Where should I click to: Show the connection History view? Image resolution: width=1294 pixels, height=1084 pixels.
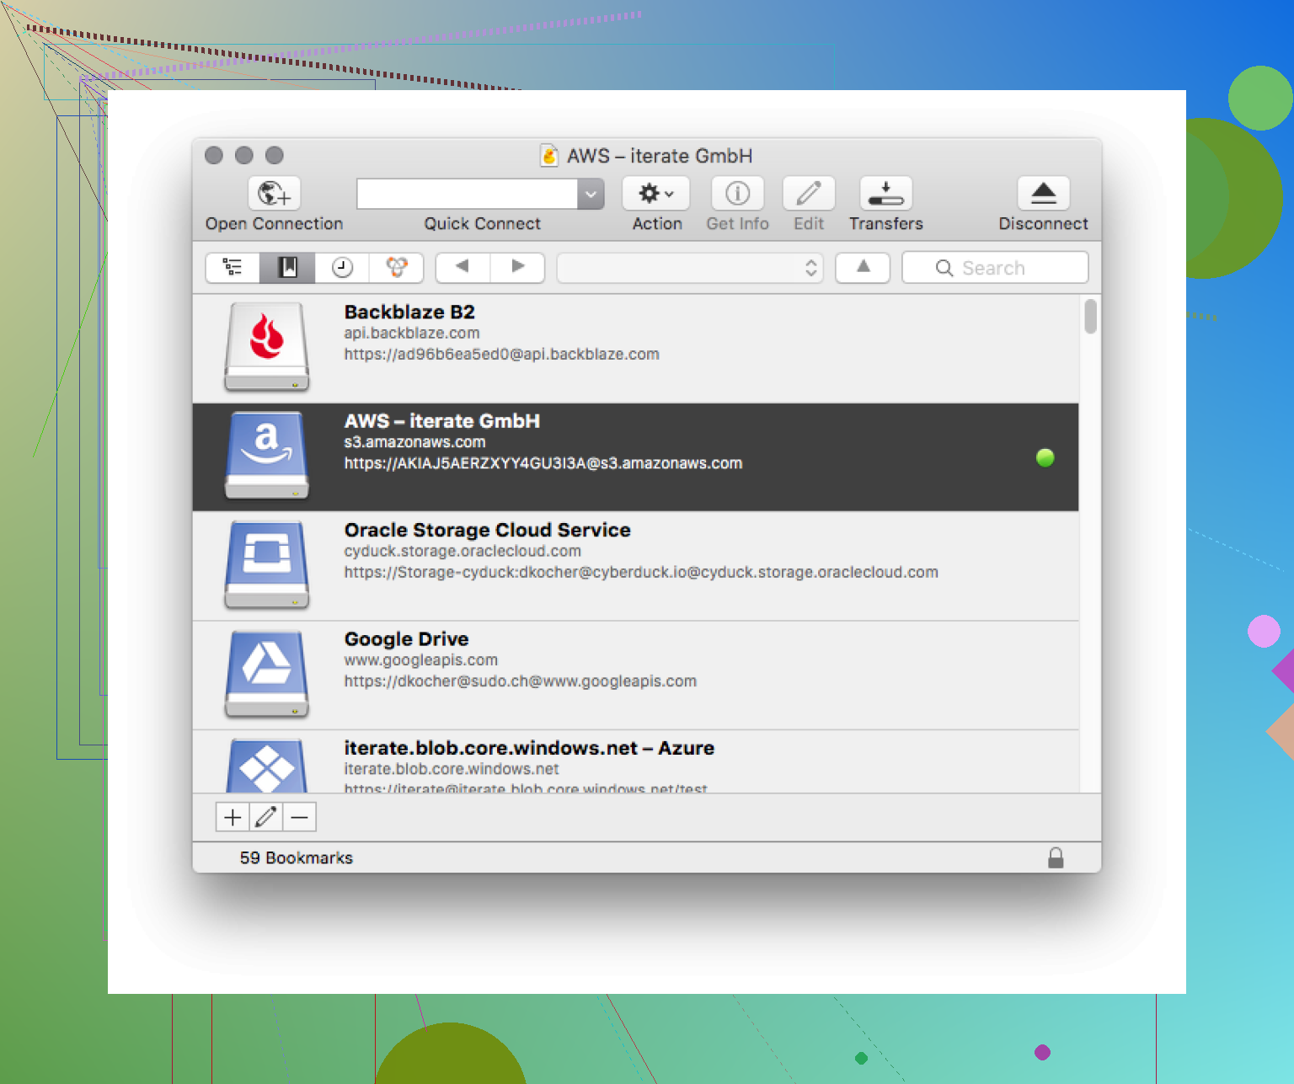coord(342,268)
